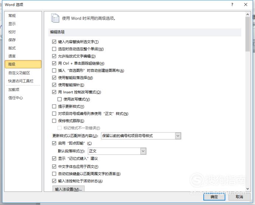
Task: Enable 插入自选图形时自动创建绘图画布 checkbox
Action: pyautogui.click(x=54, y=70)
